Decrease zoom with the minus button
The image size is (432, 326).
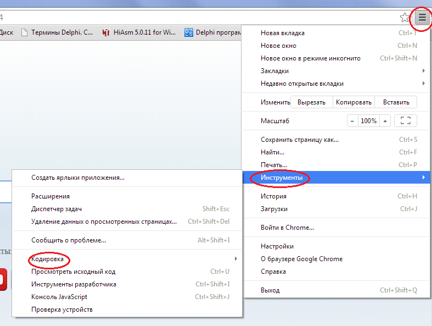(352, 120)
